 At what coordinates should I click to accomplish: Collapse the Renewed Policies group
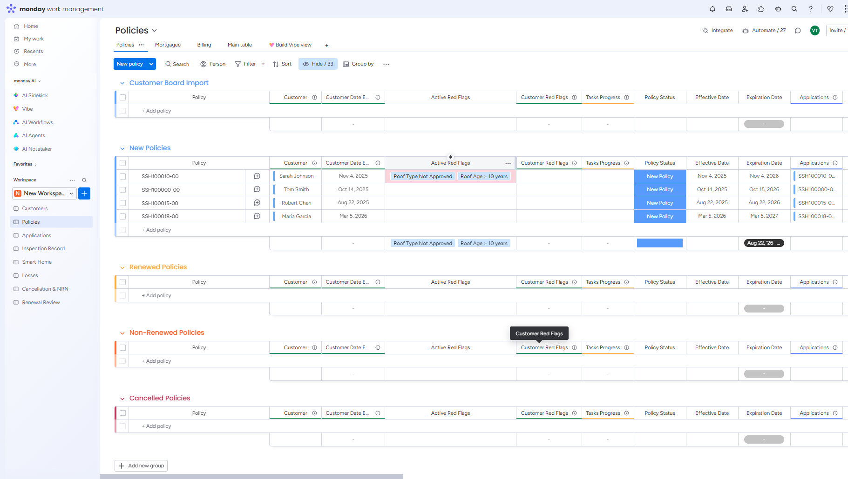pos(122,267)
